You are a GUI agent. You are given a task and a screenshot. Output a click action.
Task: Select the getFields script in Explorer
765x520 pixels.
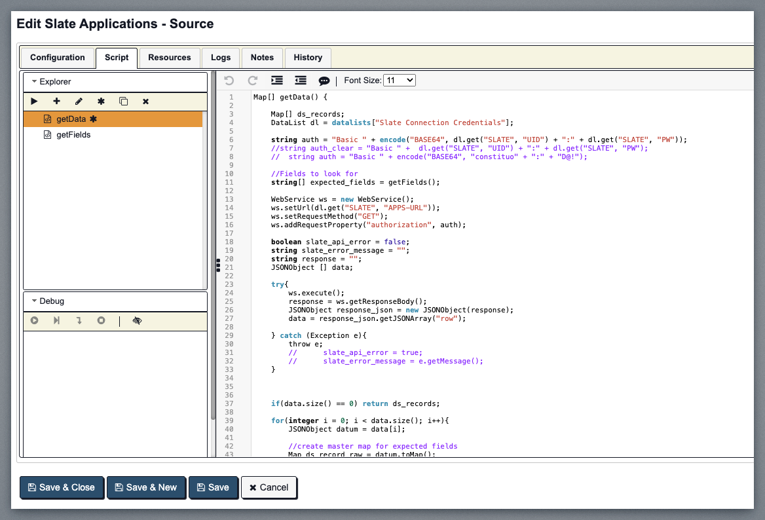(x=73, y=135)
